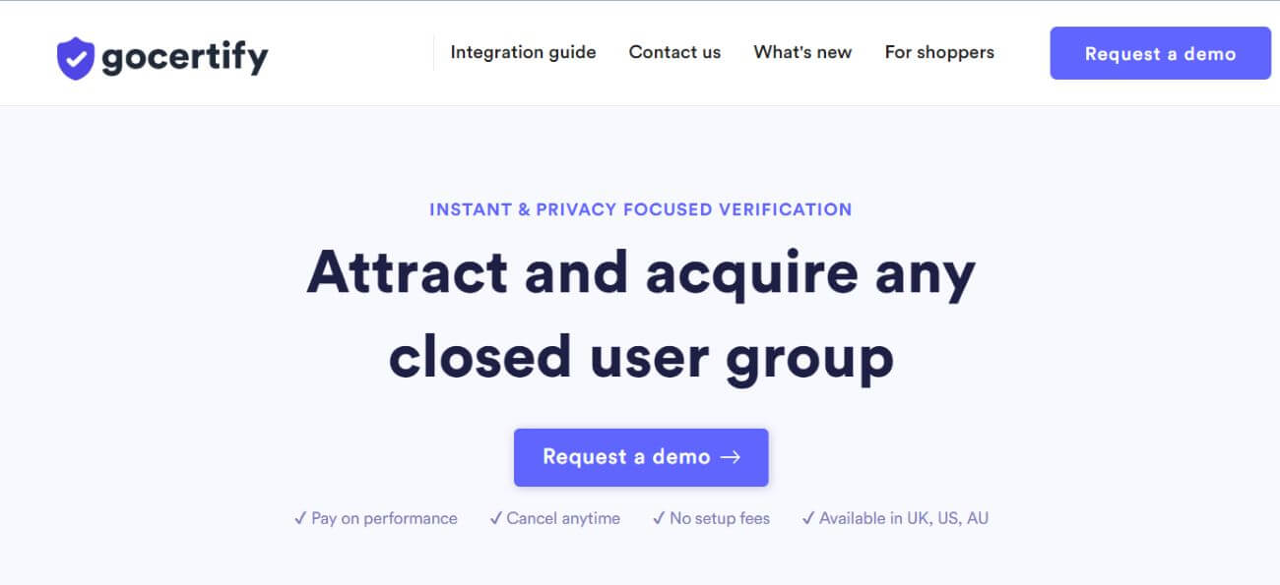Go to the Contact us page
The image size is (1280, 585).
[x=674, y=52]
